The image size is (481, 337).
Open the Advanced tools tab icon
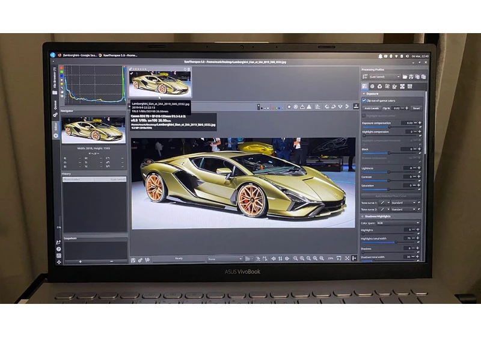point(387,87)
